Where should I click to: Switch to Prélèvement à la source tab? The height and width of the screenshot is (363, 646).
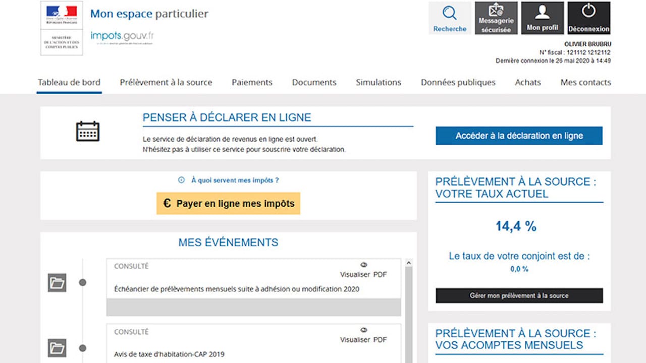click(166, 83)
